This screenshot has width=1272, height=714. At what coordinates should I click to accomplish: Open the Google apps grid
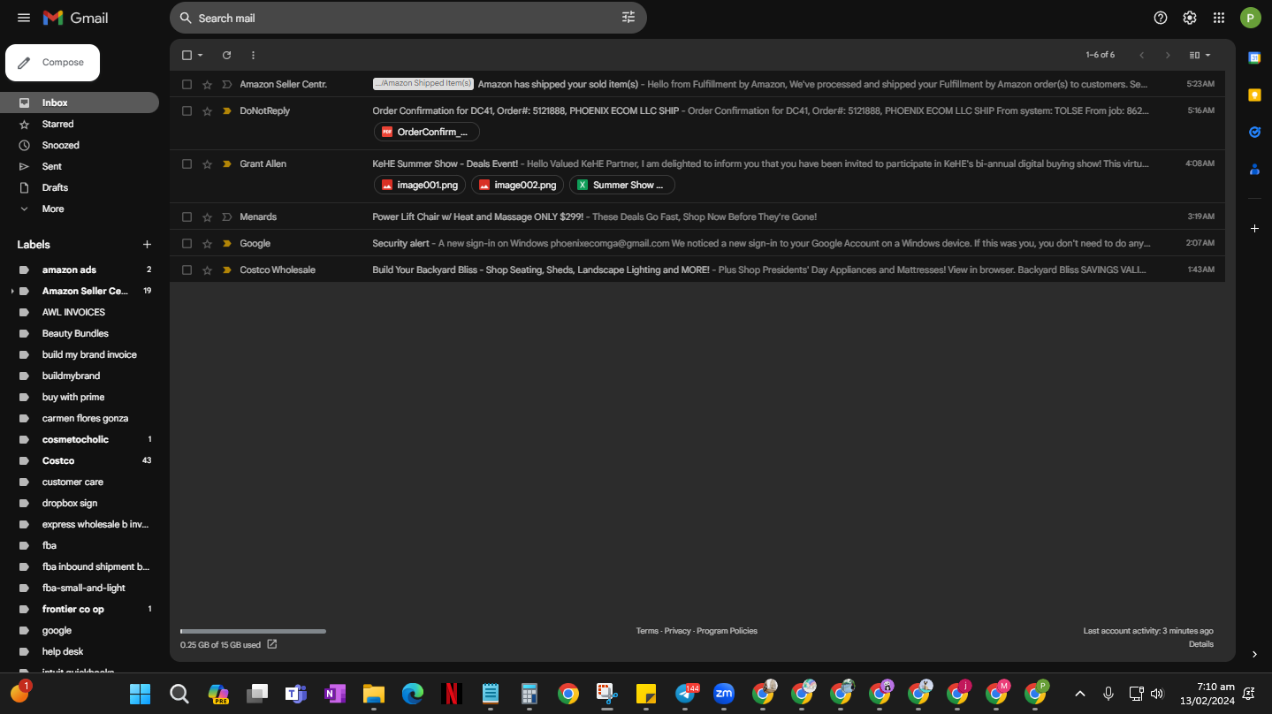click(x=1219, y=18)
